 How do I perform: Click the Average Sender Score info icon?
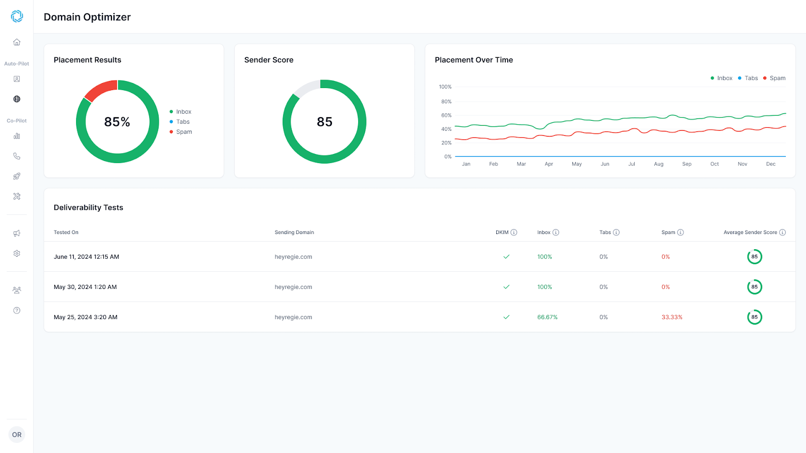(782, 233)
